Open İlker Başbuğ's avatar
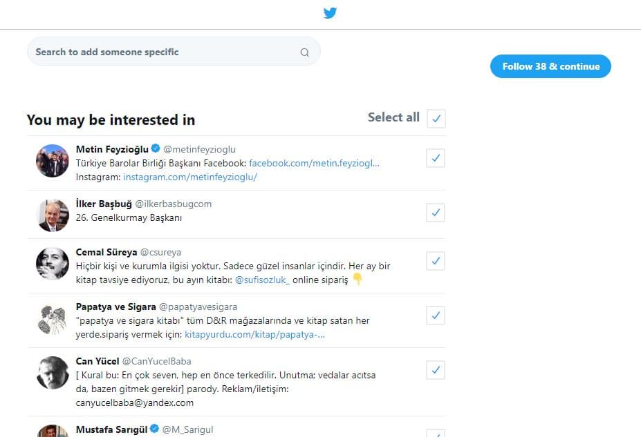Screen dimensions: 641x437 [53, 215]
